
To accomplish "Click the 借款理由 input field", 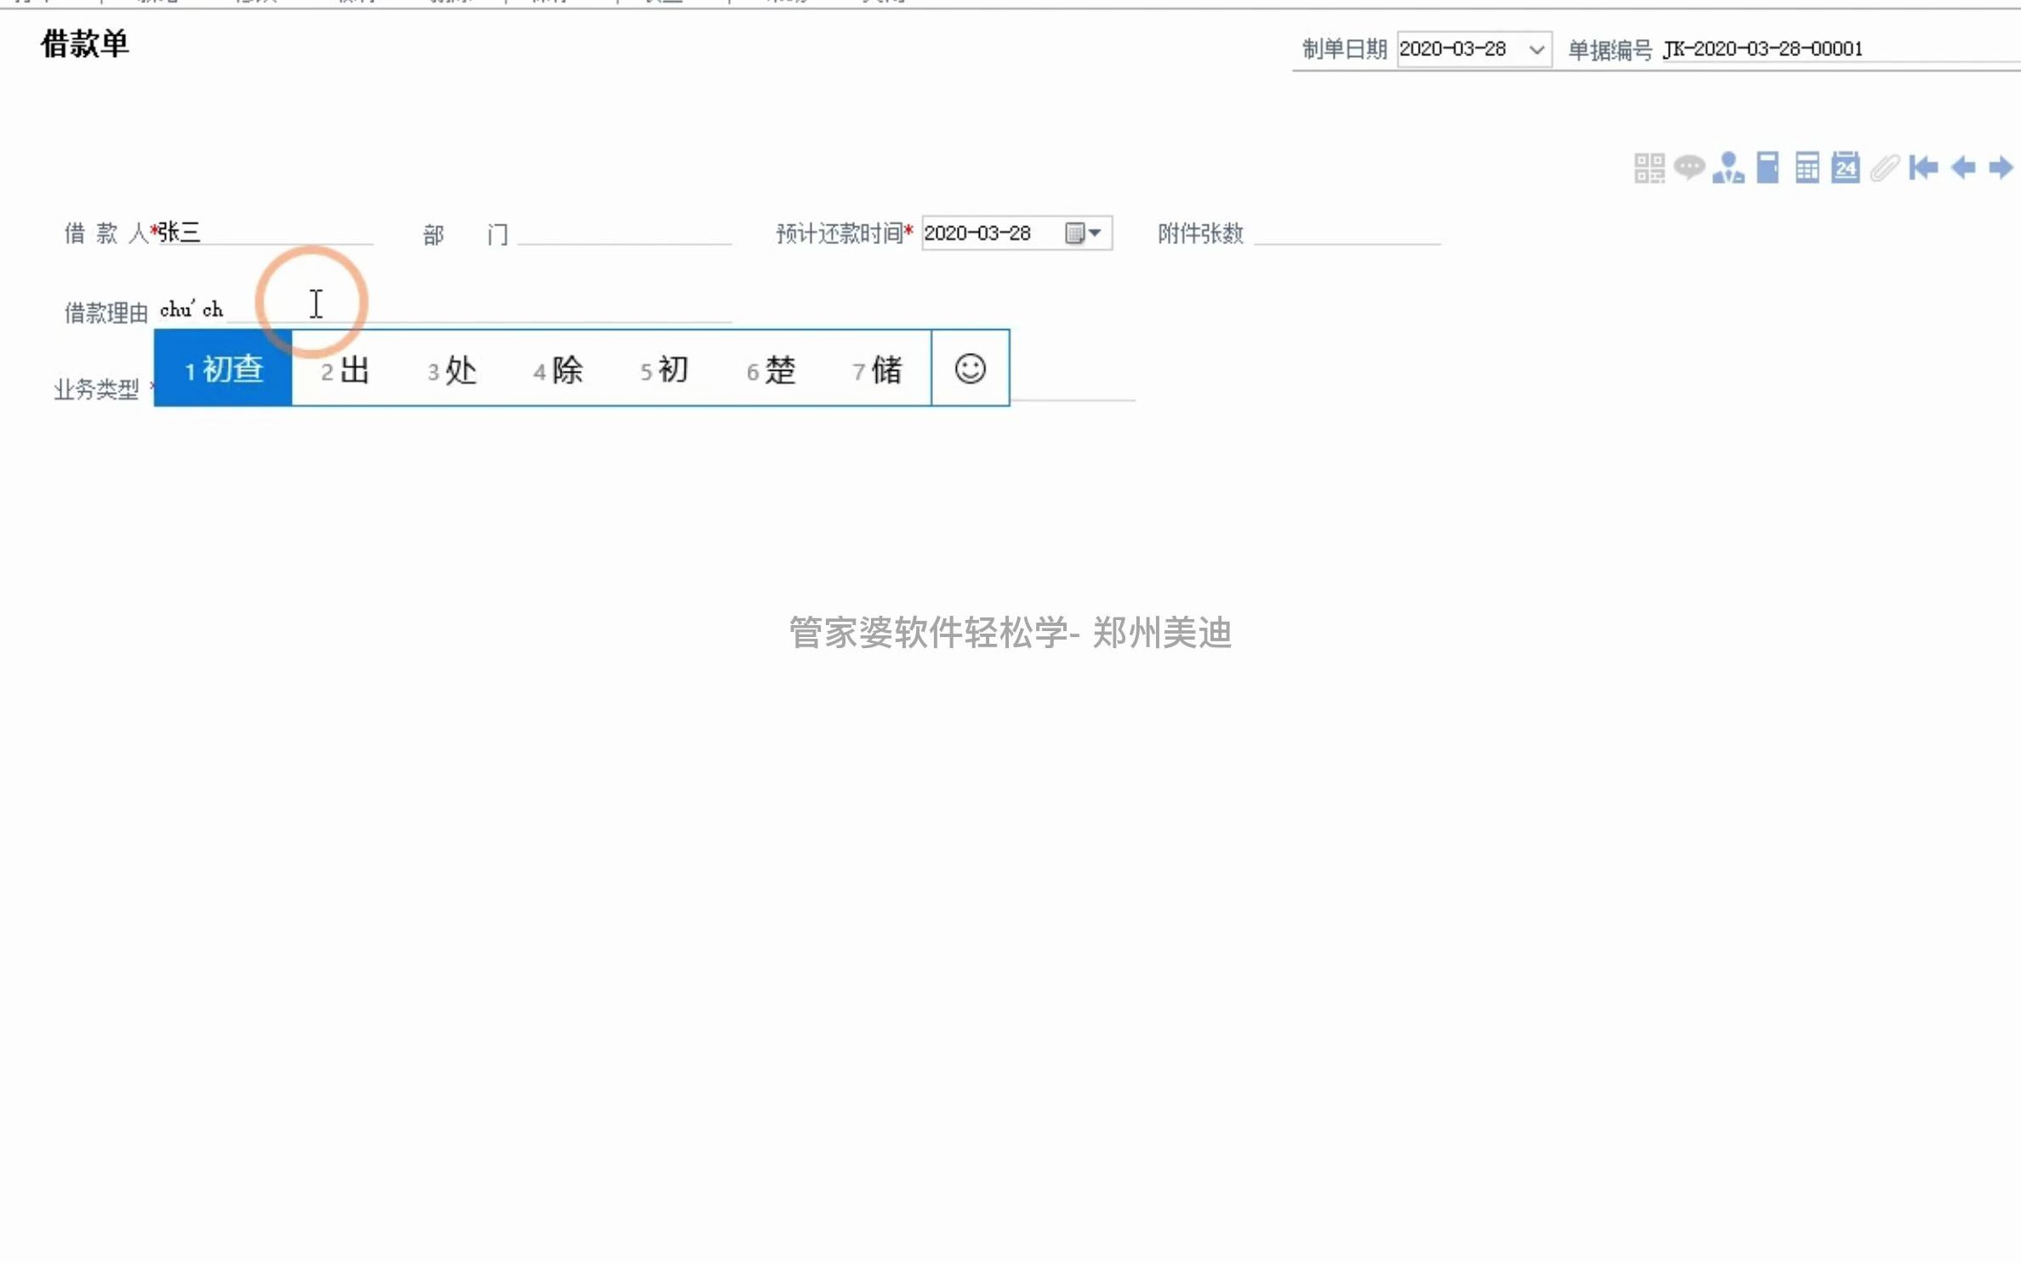I will pos(444,310).
